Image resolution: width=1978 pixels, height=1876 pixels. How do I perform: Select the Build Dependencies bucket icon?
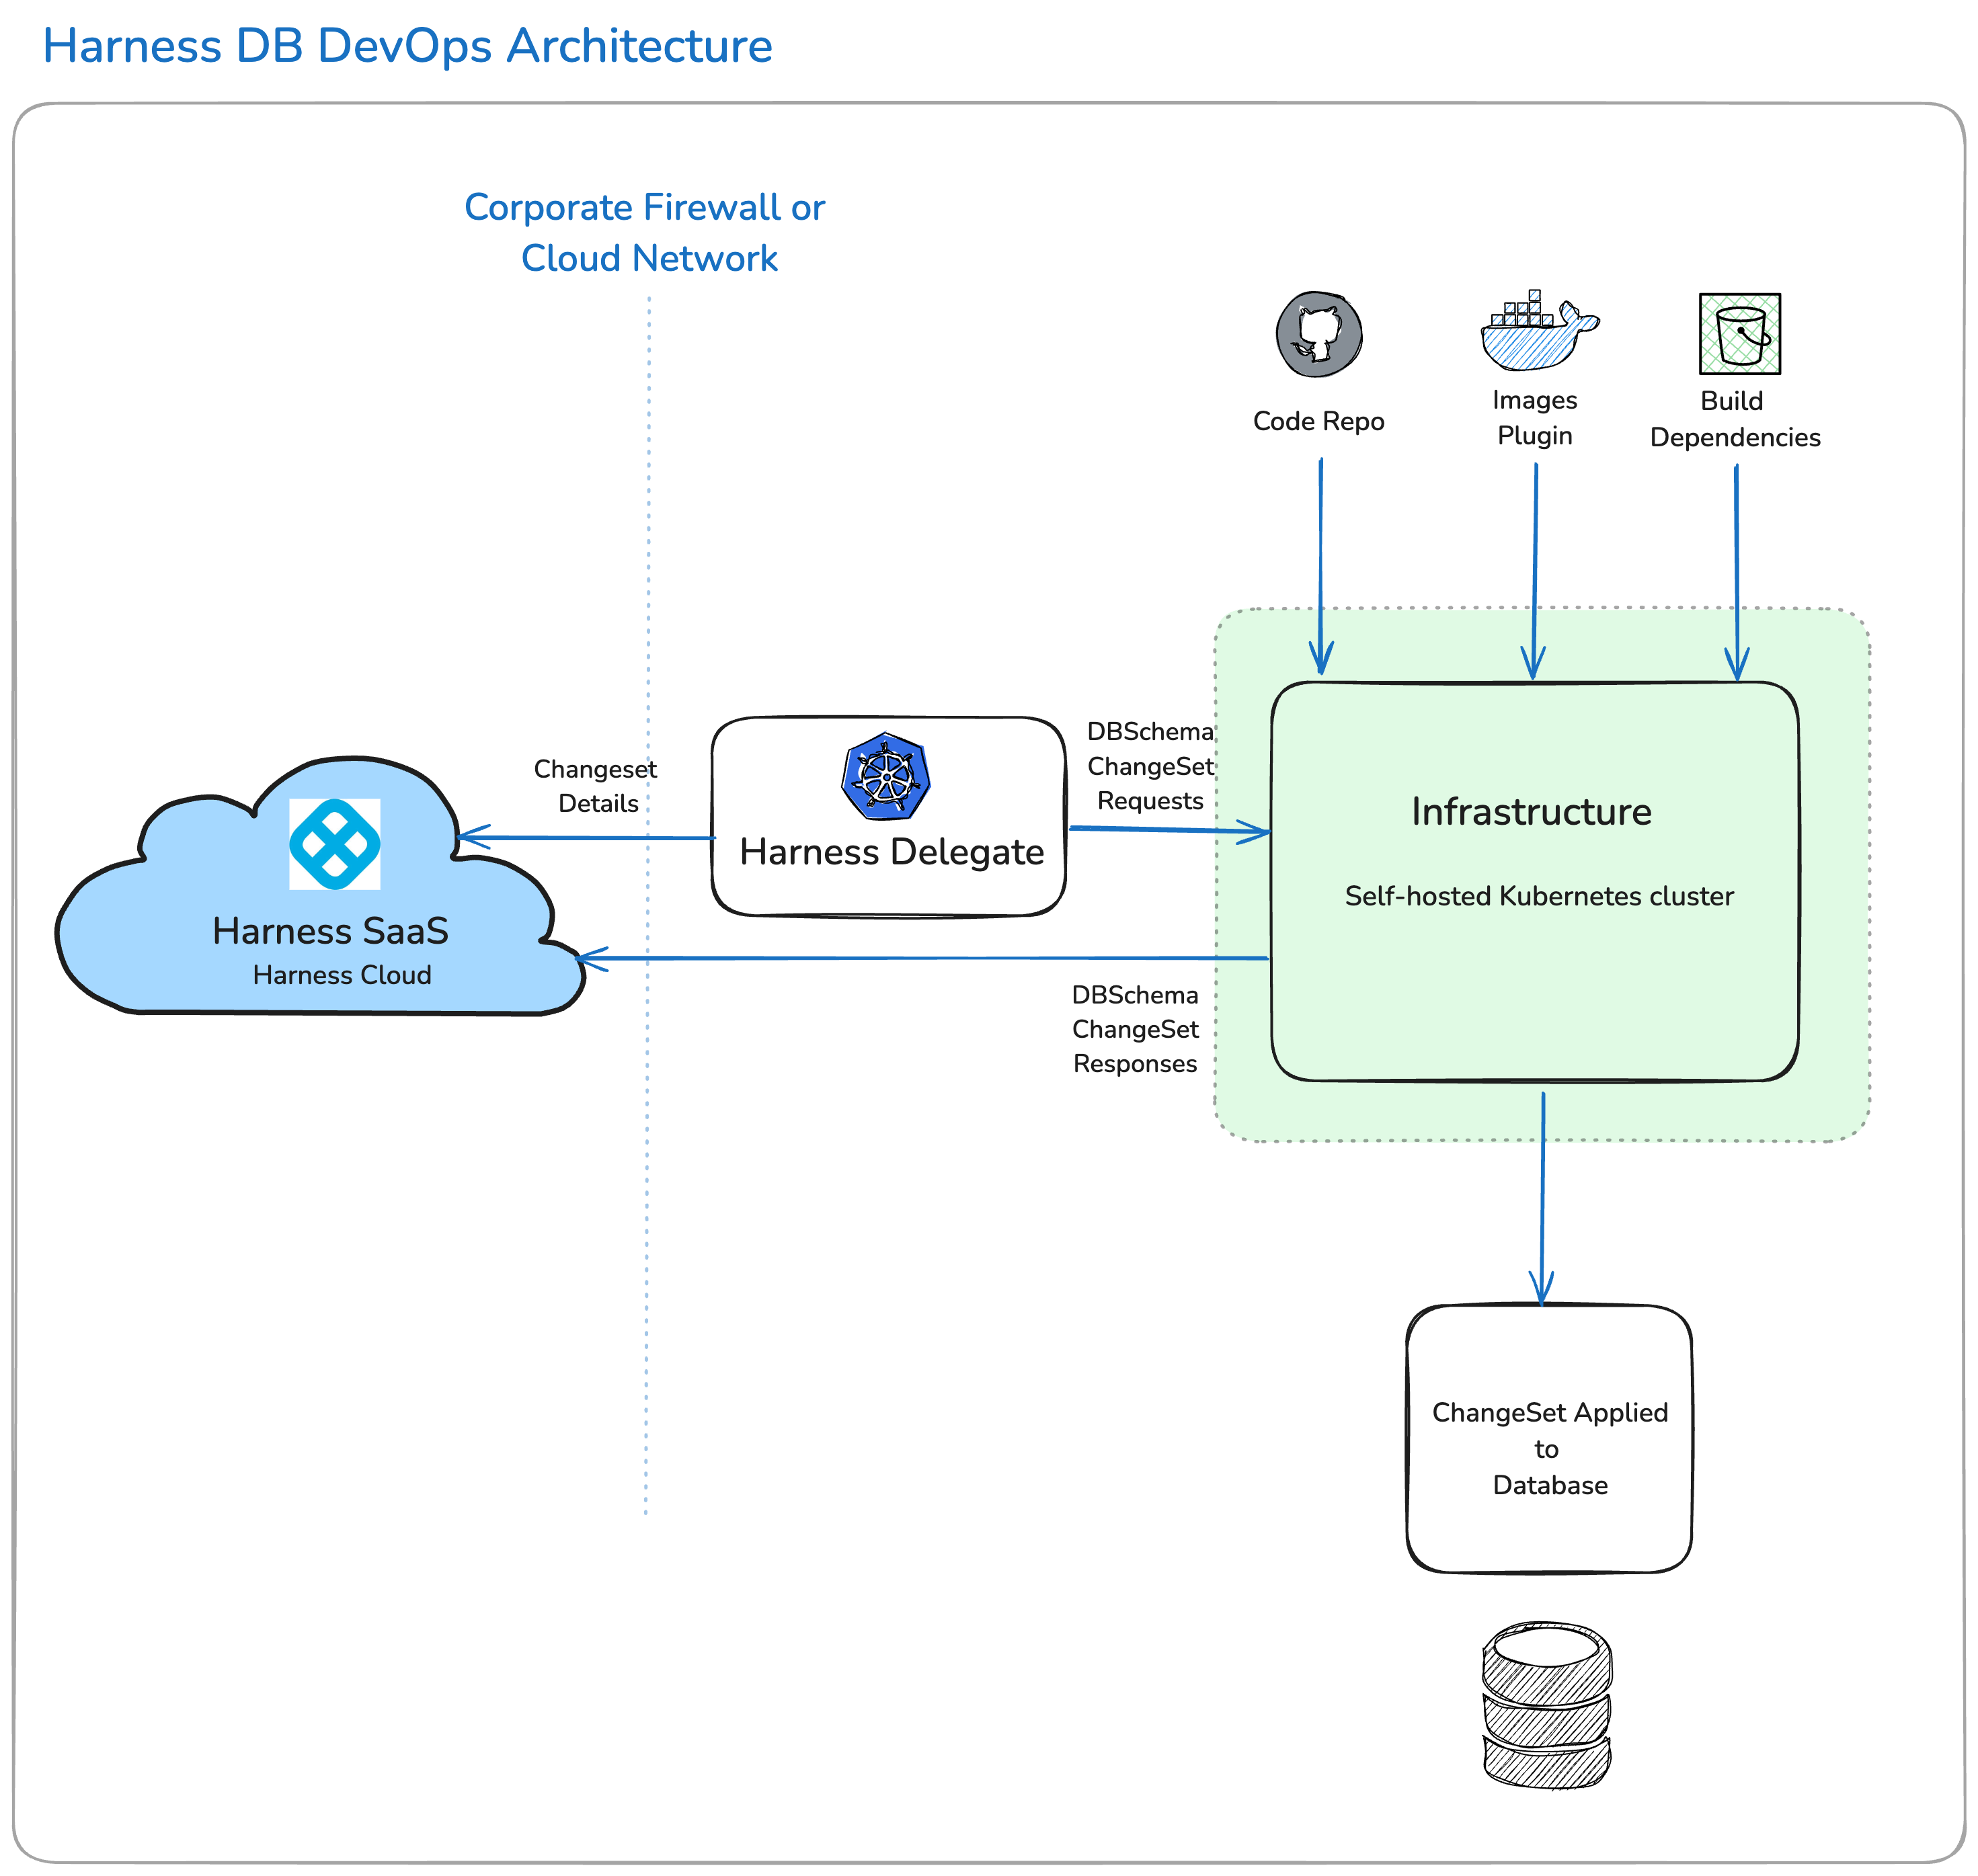tap(1741, 333)
